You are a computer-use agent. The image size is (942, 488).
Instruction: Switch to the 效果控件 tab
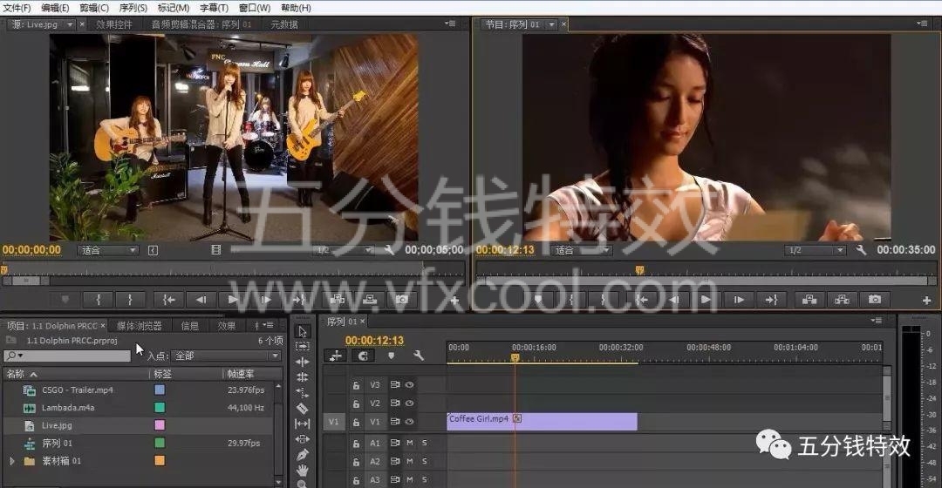(114, 24)
